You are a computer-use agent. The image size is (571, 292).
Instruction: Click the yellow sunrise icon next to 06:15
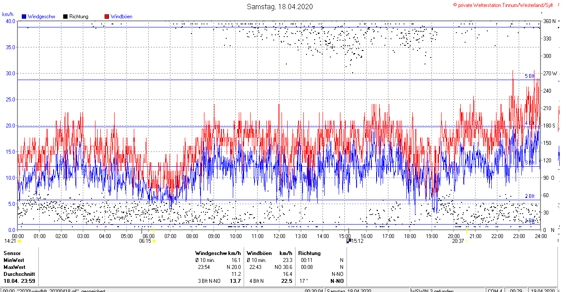click(x=154, y=241)
